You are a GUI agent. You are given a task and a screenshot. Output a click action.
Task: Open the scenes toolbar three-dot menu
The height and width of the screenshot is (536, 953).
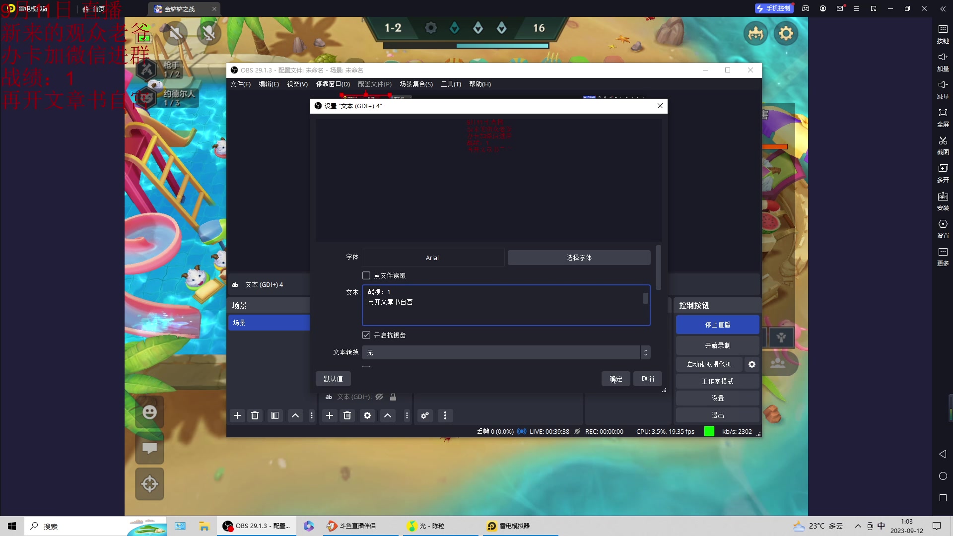[312, 415]
